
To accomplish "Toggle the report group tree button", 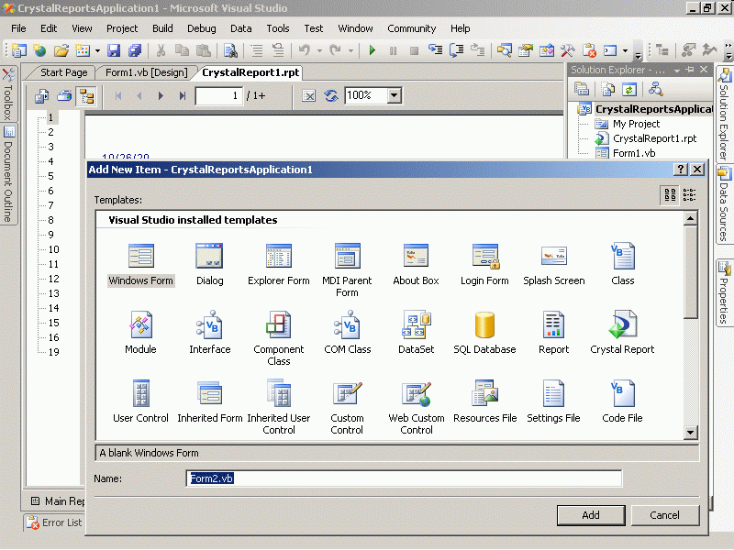I will (x=86, y=96).
